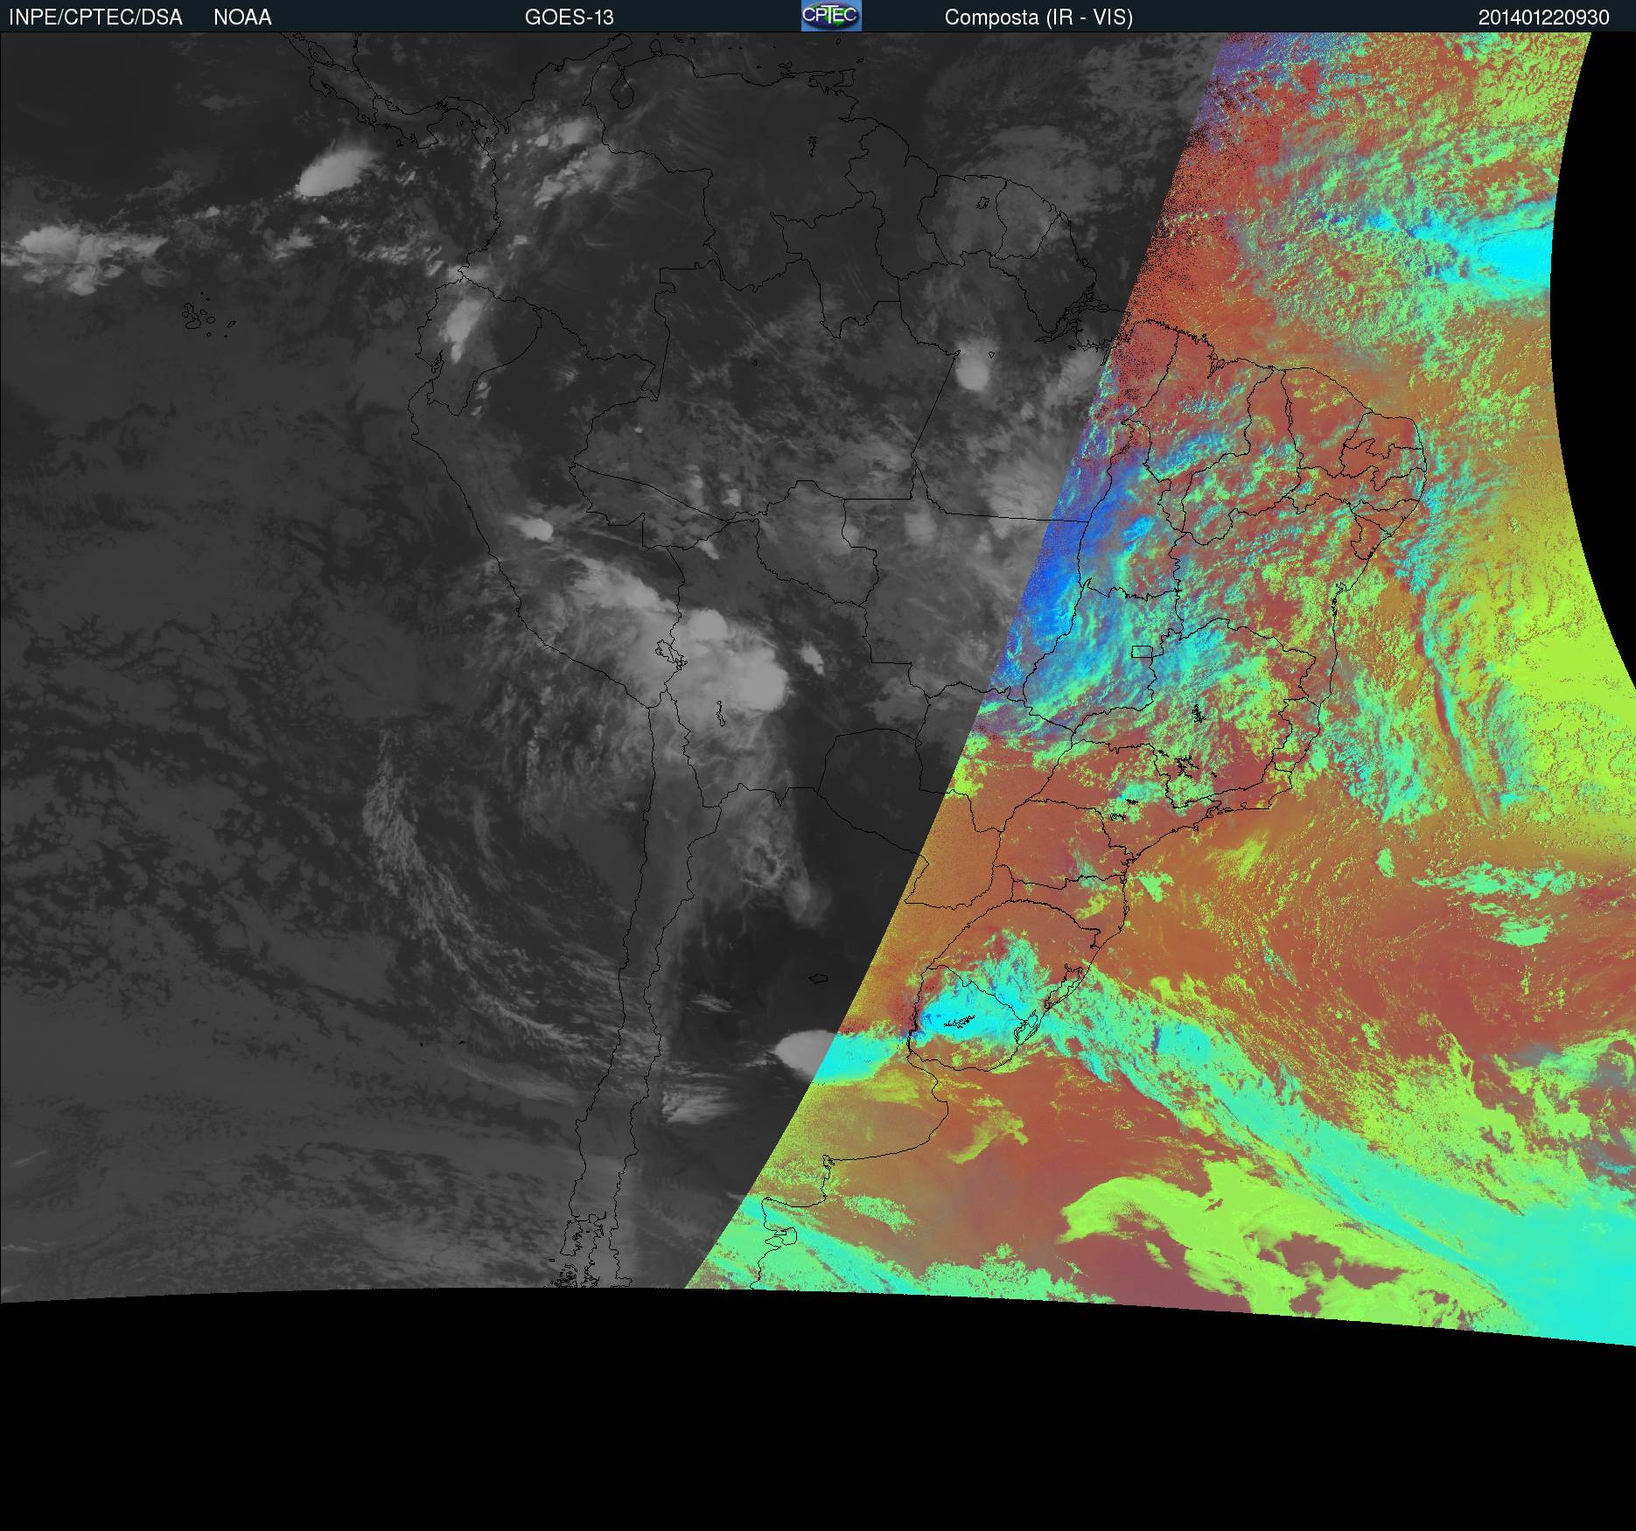The height and width of the screenshot is (1531, 1636).
Task: Click the GOES-13 satellite label
Action: click(x=569, y=17)
